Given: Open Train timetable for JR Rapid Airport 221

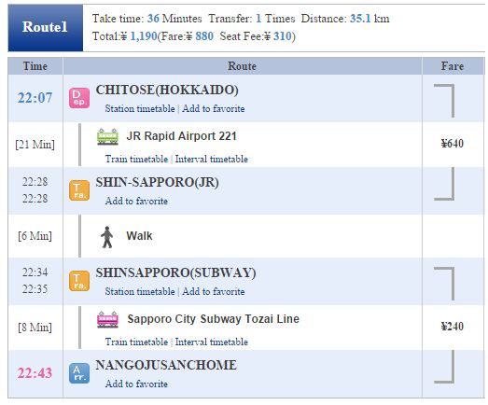Looking at the screenshot, I should (x=136, y=159).
